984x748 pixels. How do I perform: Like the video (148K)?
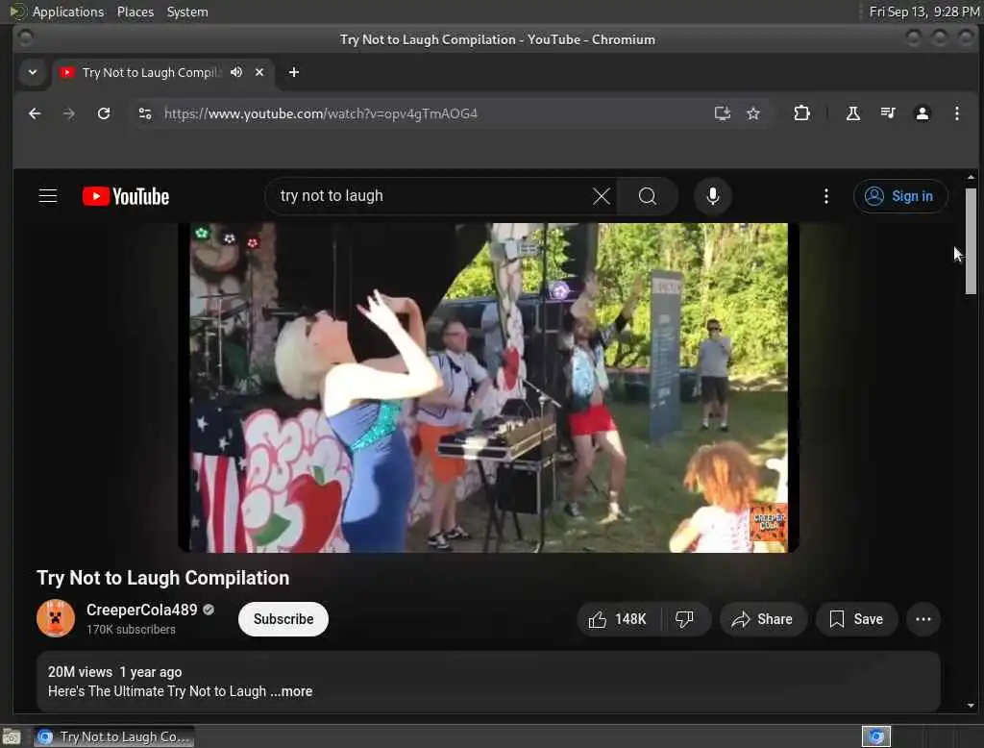click(618, 619)
